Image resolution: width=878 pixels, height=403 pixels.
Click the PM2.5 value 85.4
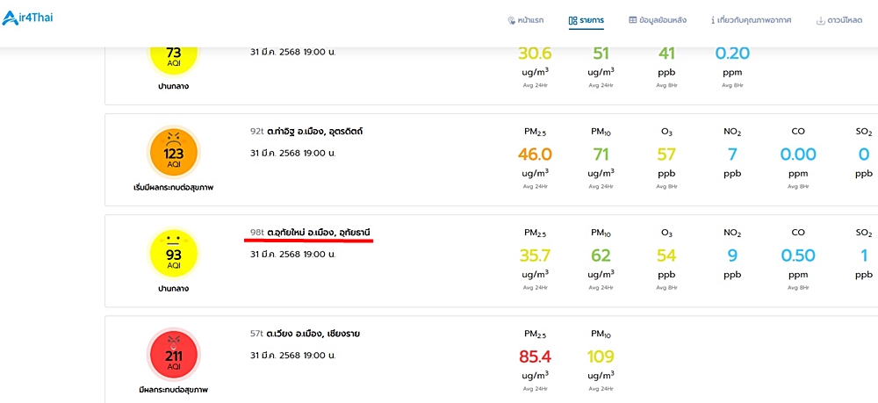pos(535,356)
